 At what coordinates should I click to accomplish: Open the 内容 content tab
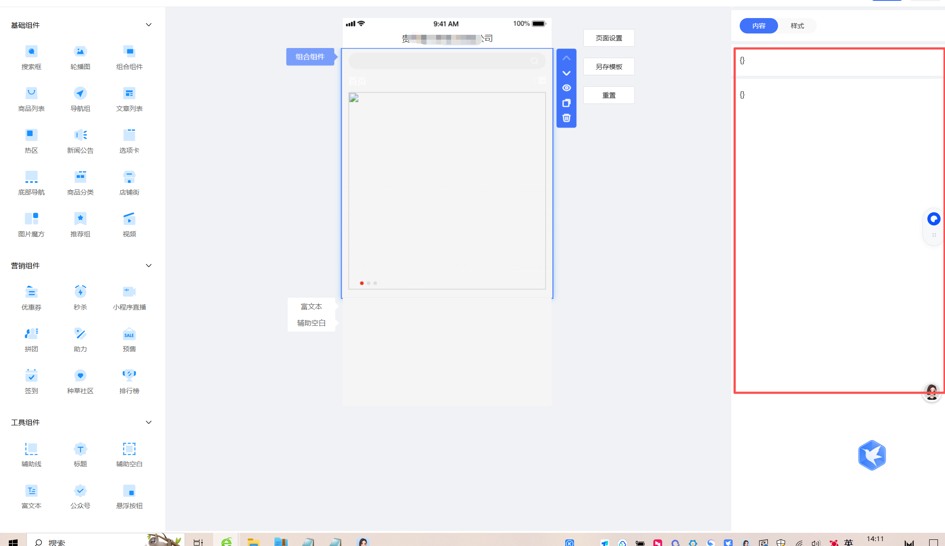tap(759, 26)
